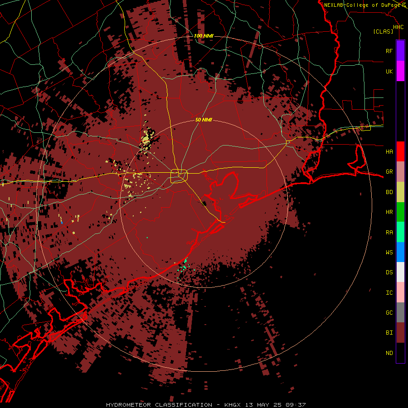Click the [CLAS] legend header
The height and width of the screenshot is (408, 408).
click(383, 31)
